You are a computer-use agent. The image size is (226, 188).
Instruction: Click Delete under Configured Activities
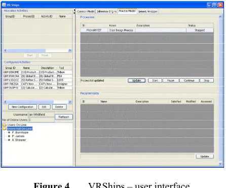tap(59, 107)
